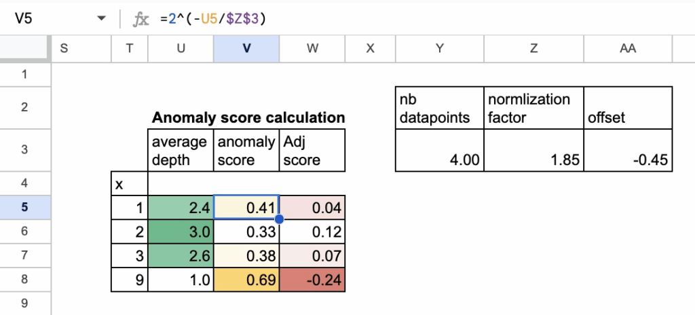Click the 'average depth' header cell
Screen dimensions: 695x315
click(x=181, y=151)
